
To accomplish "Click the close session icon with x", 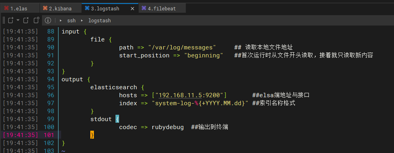I will [x=26, y=20].
